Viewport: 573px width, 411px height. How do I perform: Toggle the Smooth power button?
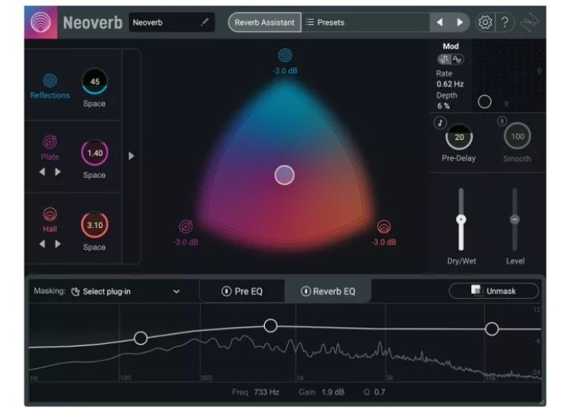tap(502, 121)
